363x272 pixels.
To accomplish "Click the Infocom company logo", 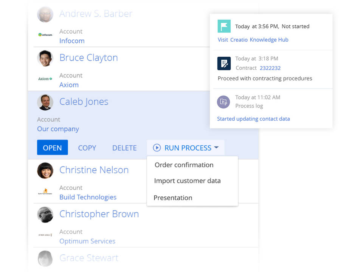I will [x=45, y=35].
